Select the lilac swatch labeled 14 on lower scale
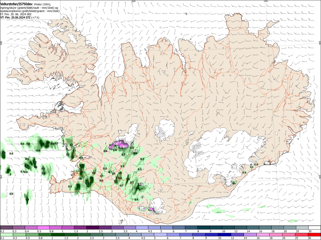Screen dimensions: 321x240 [x=250, y=235]
